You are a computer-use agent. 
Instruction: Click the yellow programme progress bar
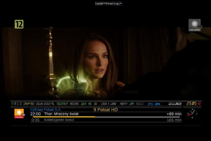(106, 117)
